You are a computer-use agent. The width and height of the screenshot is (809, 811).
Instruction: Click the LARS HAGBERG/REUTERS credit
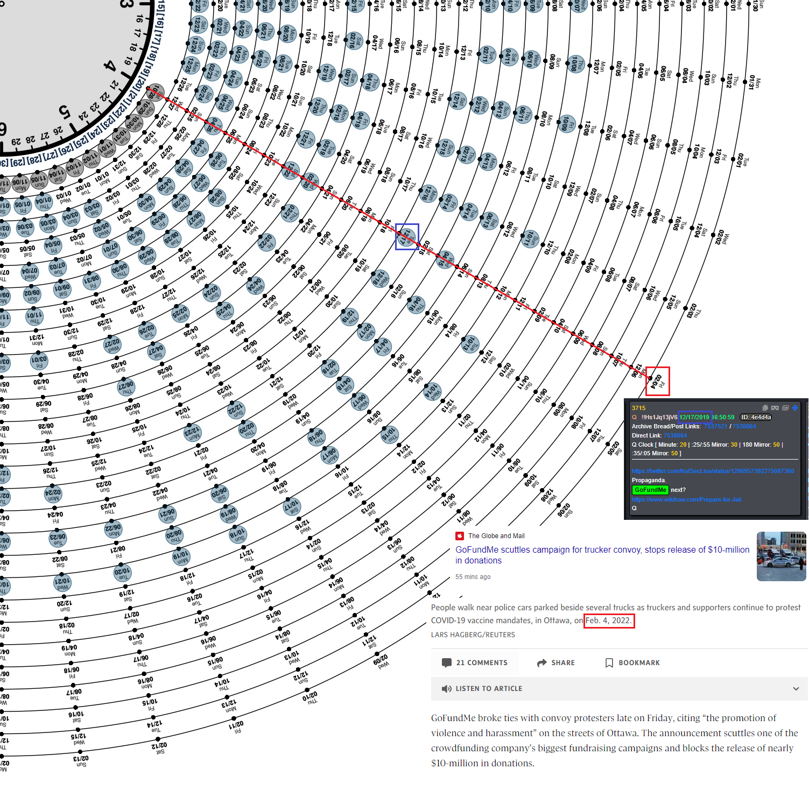click(473, 634)
